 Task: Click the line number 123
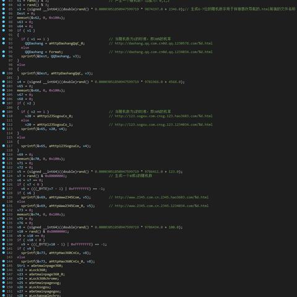coord(10,171)
